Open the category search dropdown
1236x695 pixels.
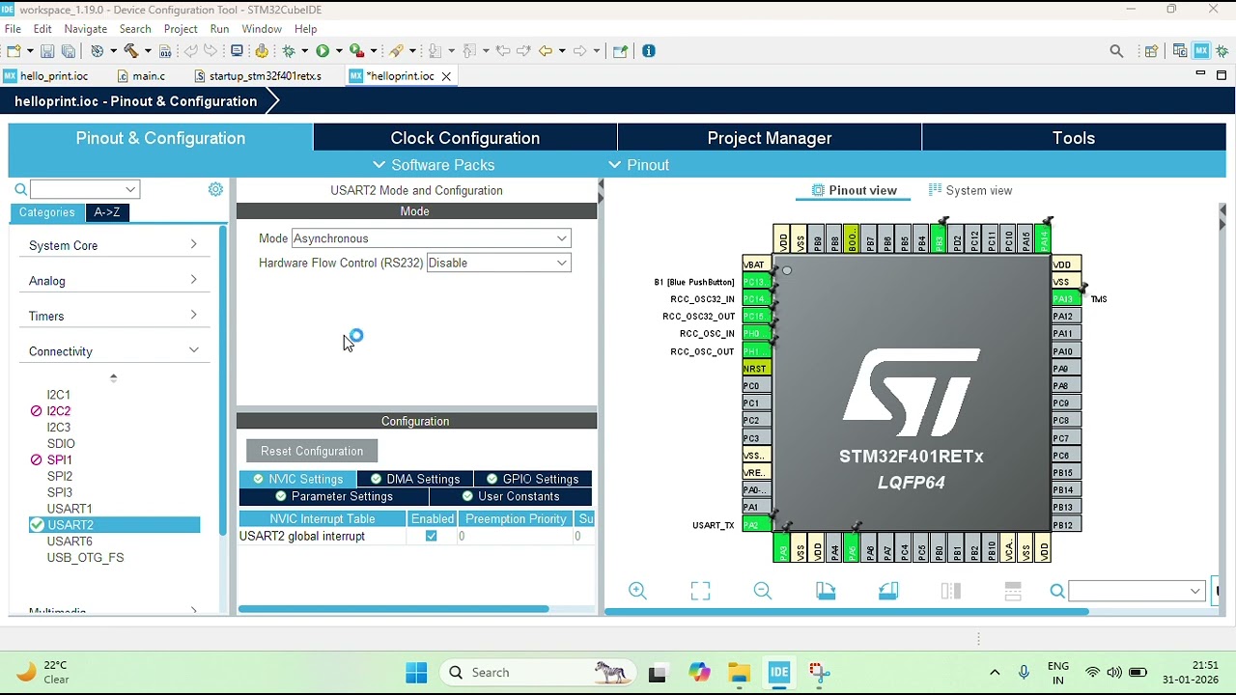(130, 189)
